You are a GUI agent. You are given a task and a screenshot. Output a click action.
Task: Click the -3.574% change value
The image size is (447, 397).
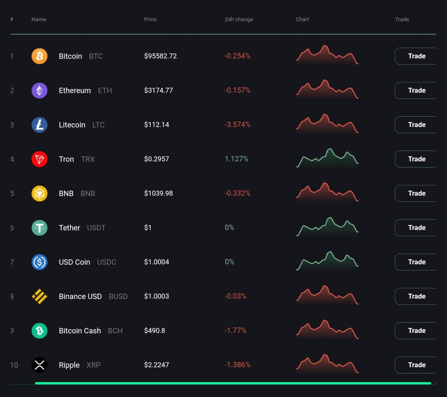(x=238, y=125)
